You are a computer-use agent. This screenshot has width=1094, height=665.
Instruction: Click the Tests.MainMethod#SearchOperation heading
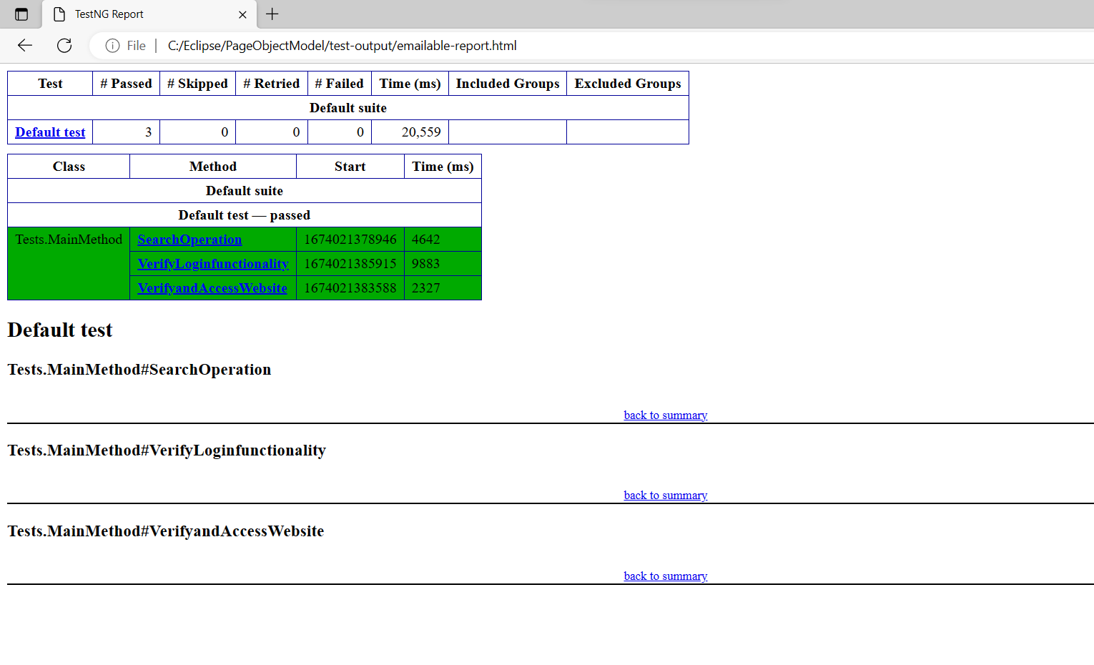(x=139, y=370)
